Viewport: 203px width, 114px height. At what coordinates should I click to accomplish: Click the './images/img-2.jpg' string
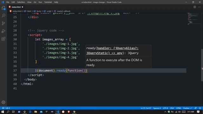tap(60, 48)
